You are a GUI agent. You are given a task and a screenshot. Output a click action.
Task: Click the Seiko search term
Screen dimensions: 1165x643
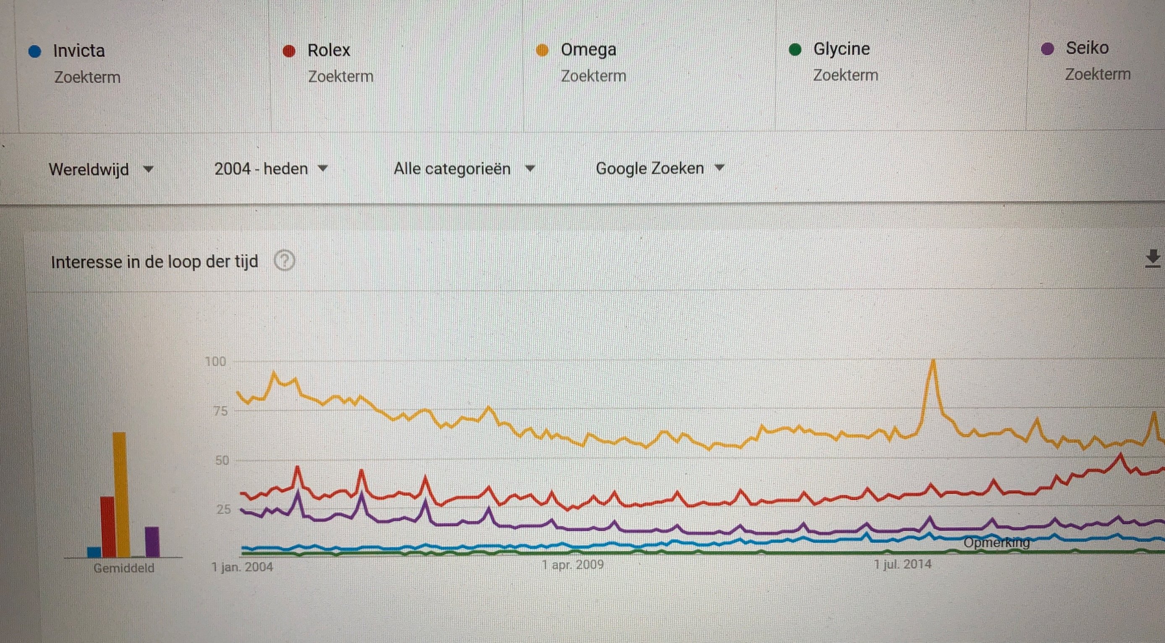tap(1087, 48)
